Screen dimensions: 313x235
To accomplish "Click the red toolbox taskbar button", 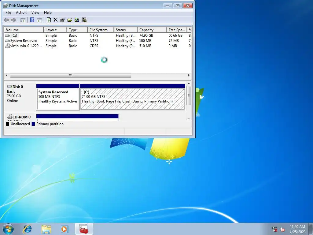I will point(84,229).
